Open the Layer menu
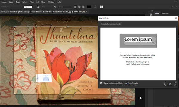The height and width of the screenshot is (107, 179). point(11,2)
